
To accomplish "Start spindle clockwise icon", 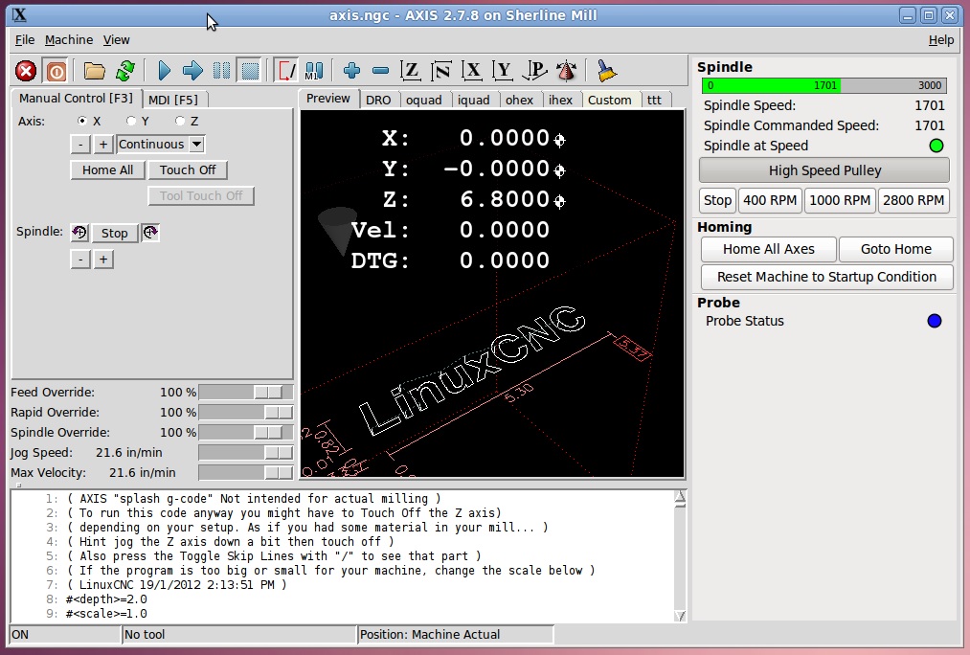I will click(150, 233).
